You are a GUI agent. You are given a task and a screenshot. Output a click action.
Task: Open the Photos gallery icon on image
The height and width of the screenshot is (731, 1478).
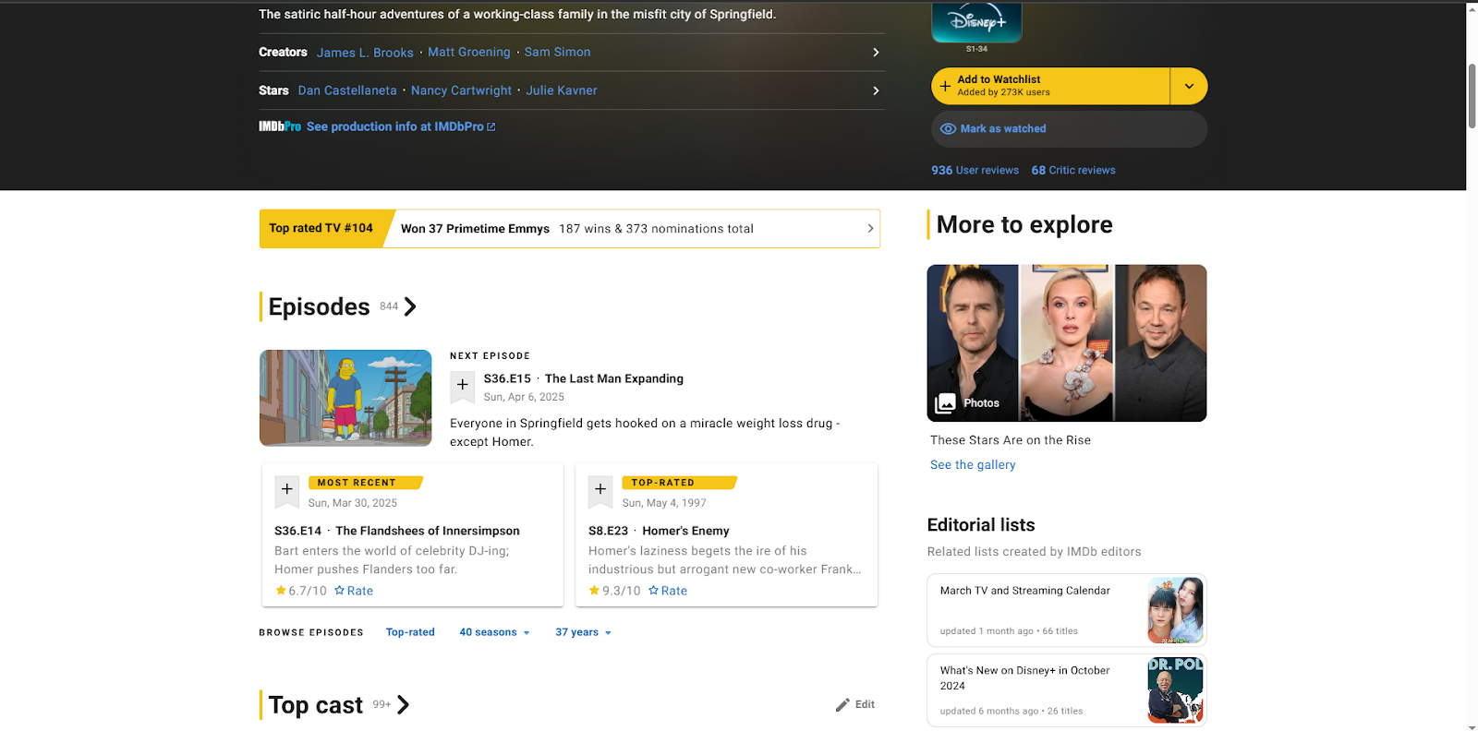coord(946,403)
